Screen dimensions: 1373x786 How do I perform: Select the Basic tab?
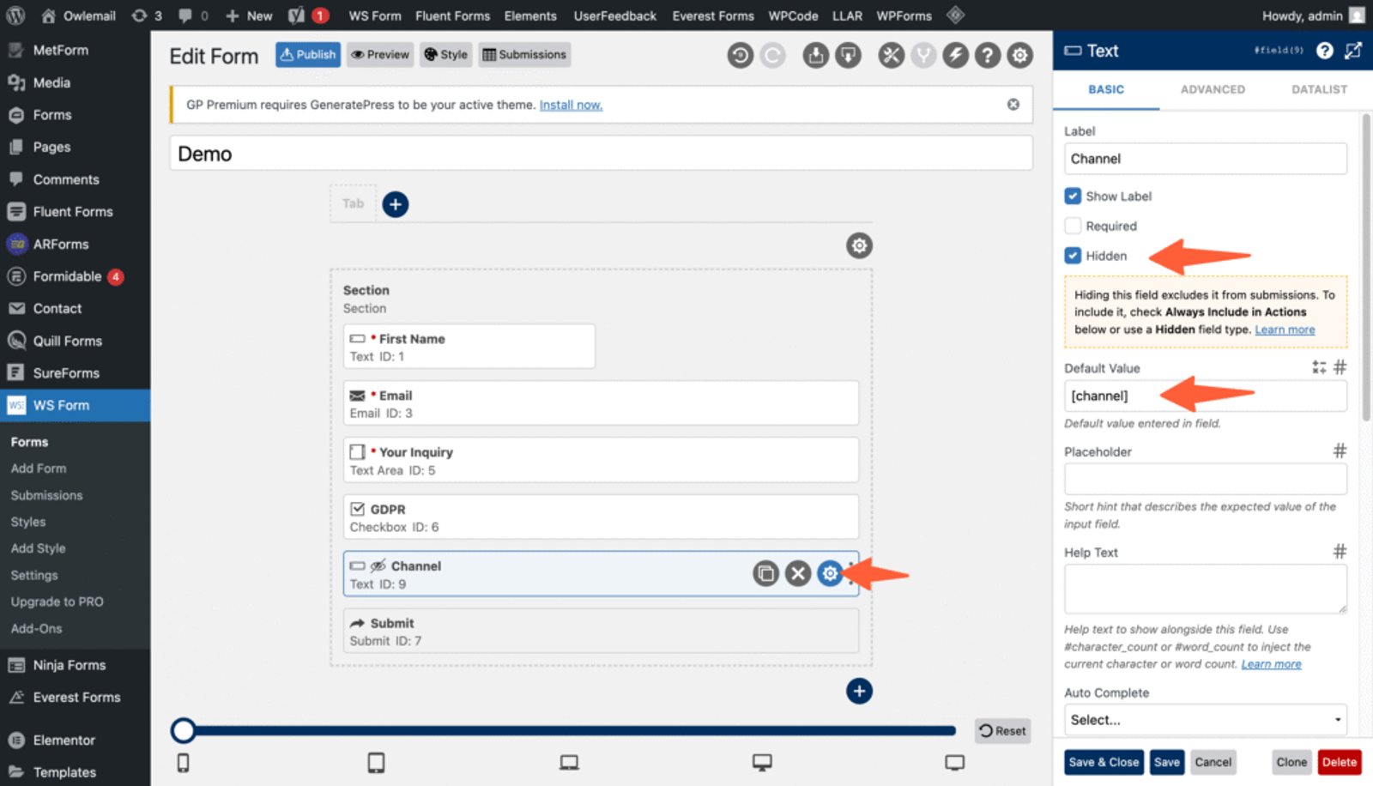1106,89
